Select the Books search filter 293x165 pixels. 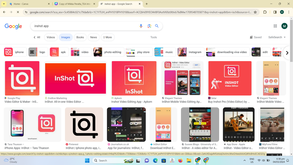(x=80, y=37)
